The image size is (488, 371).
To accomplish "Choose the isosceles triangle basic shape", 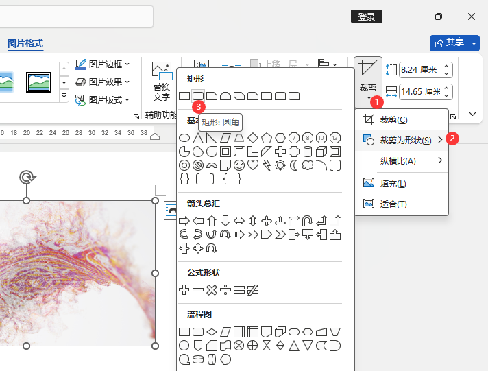I will click(x=198, y=138).
